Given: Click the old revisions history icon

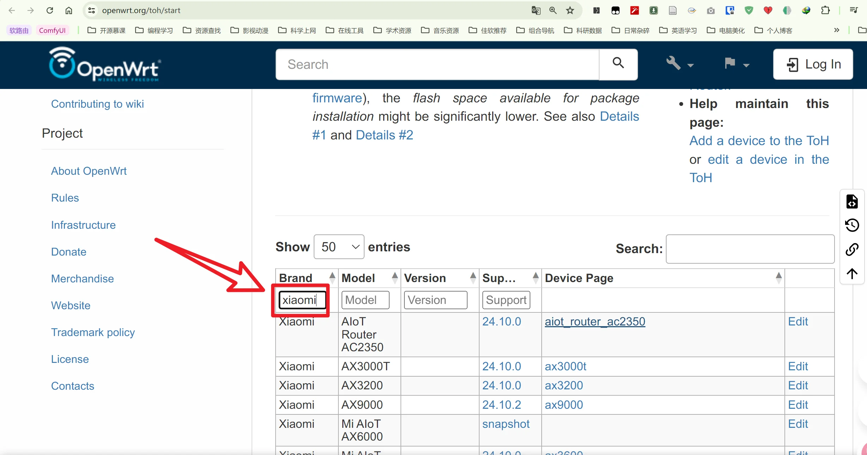Looking at the screenshot, I should (x=852, y=225).
